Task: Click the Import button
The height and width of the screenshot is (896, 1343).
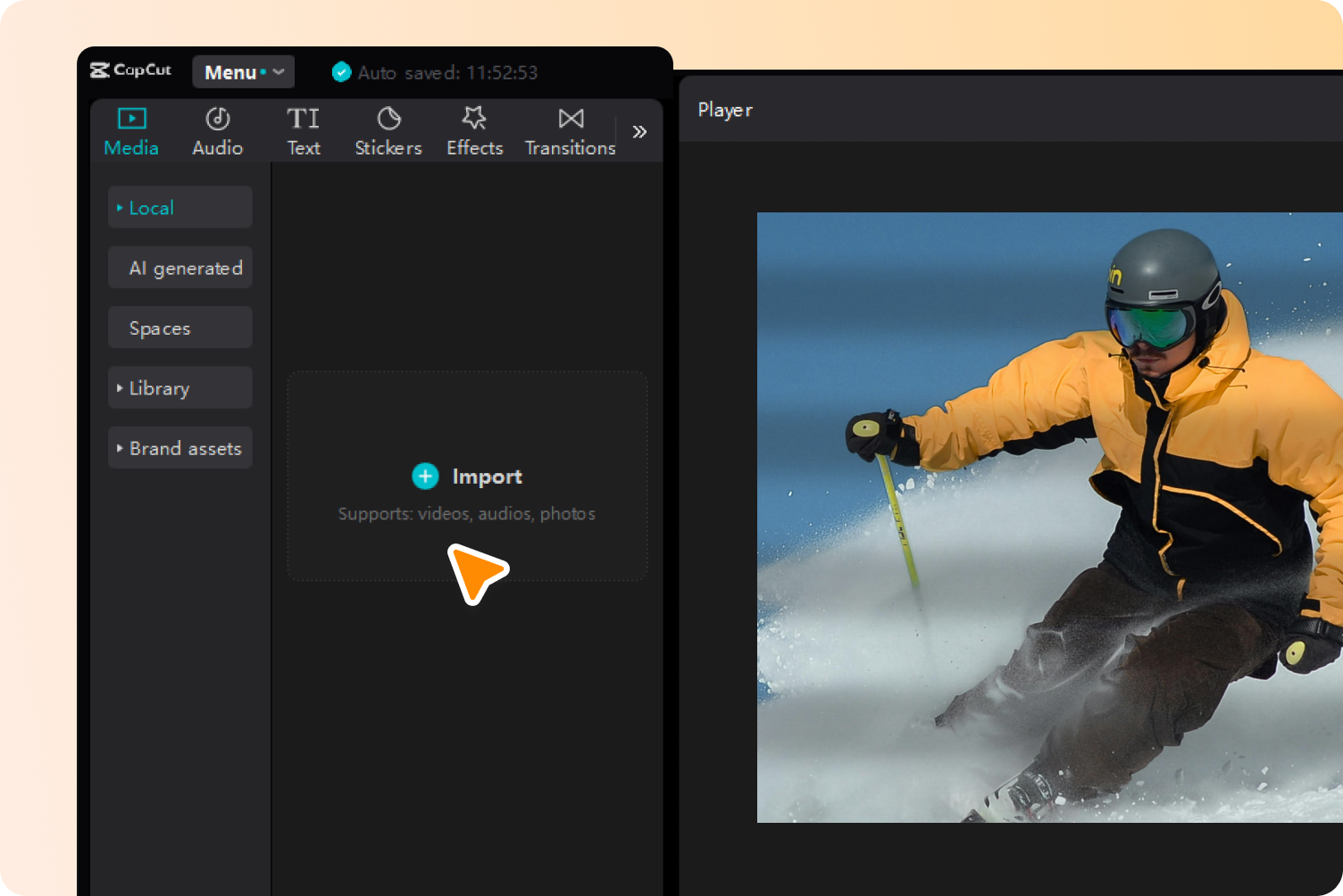Action: click(x=467, y=477)
